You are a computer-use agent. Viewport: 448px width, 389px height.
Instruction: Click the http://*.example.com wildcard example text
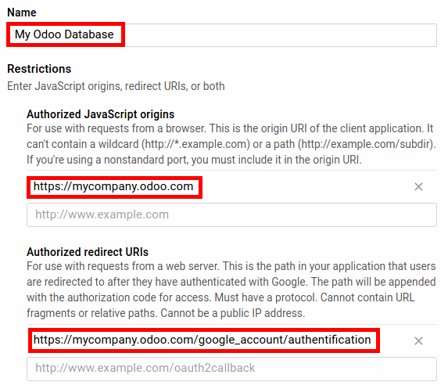coord(196,144)
